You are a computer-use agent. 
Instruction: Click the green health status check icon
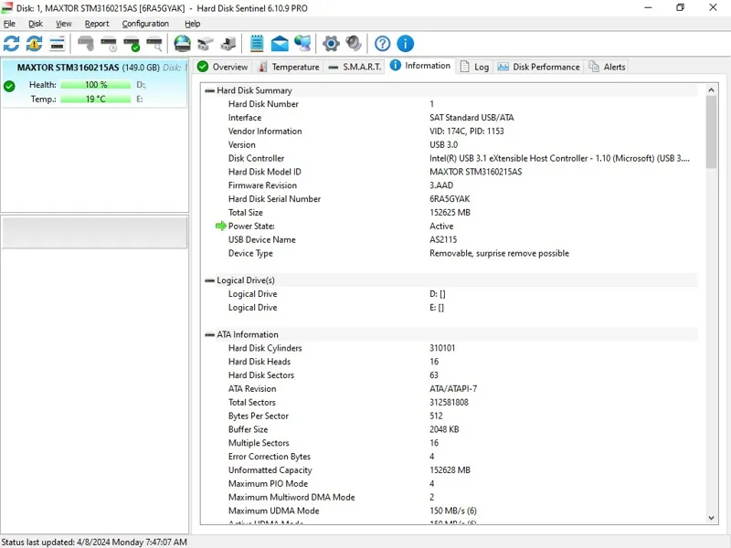point(9,86)
